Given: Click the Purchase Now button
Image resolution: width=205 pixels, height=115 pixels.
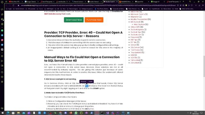Looking at the screenshot, I should pos(94,20).
